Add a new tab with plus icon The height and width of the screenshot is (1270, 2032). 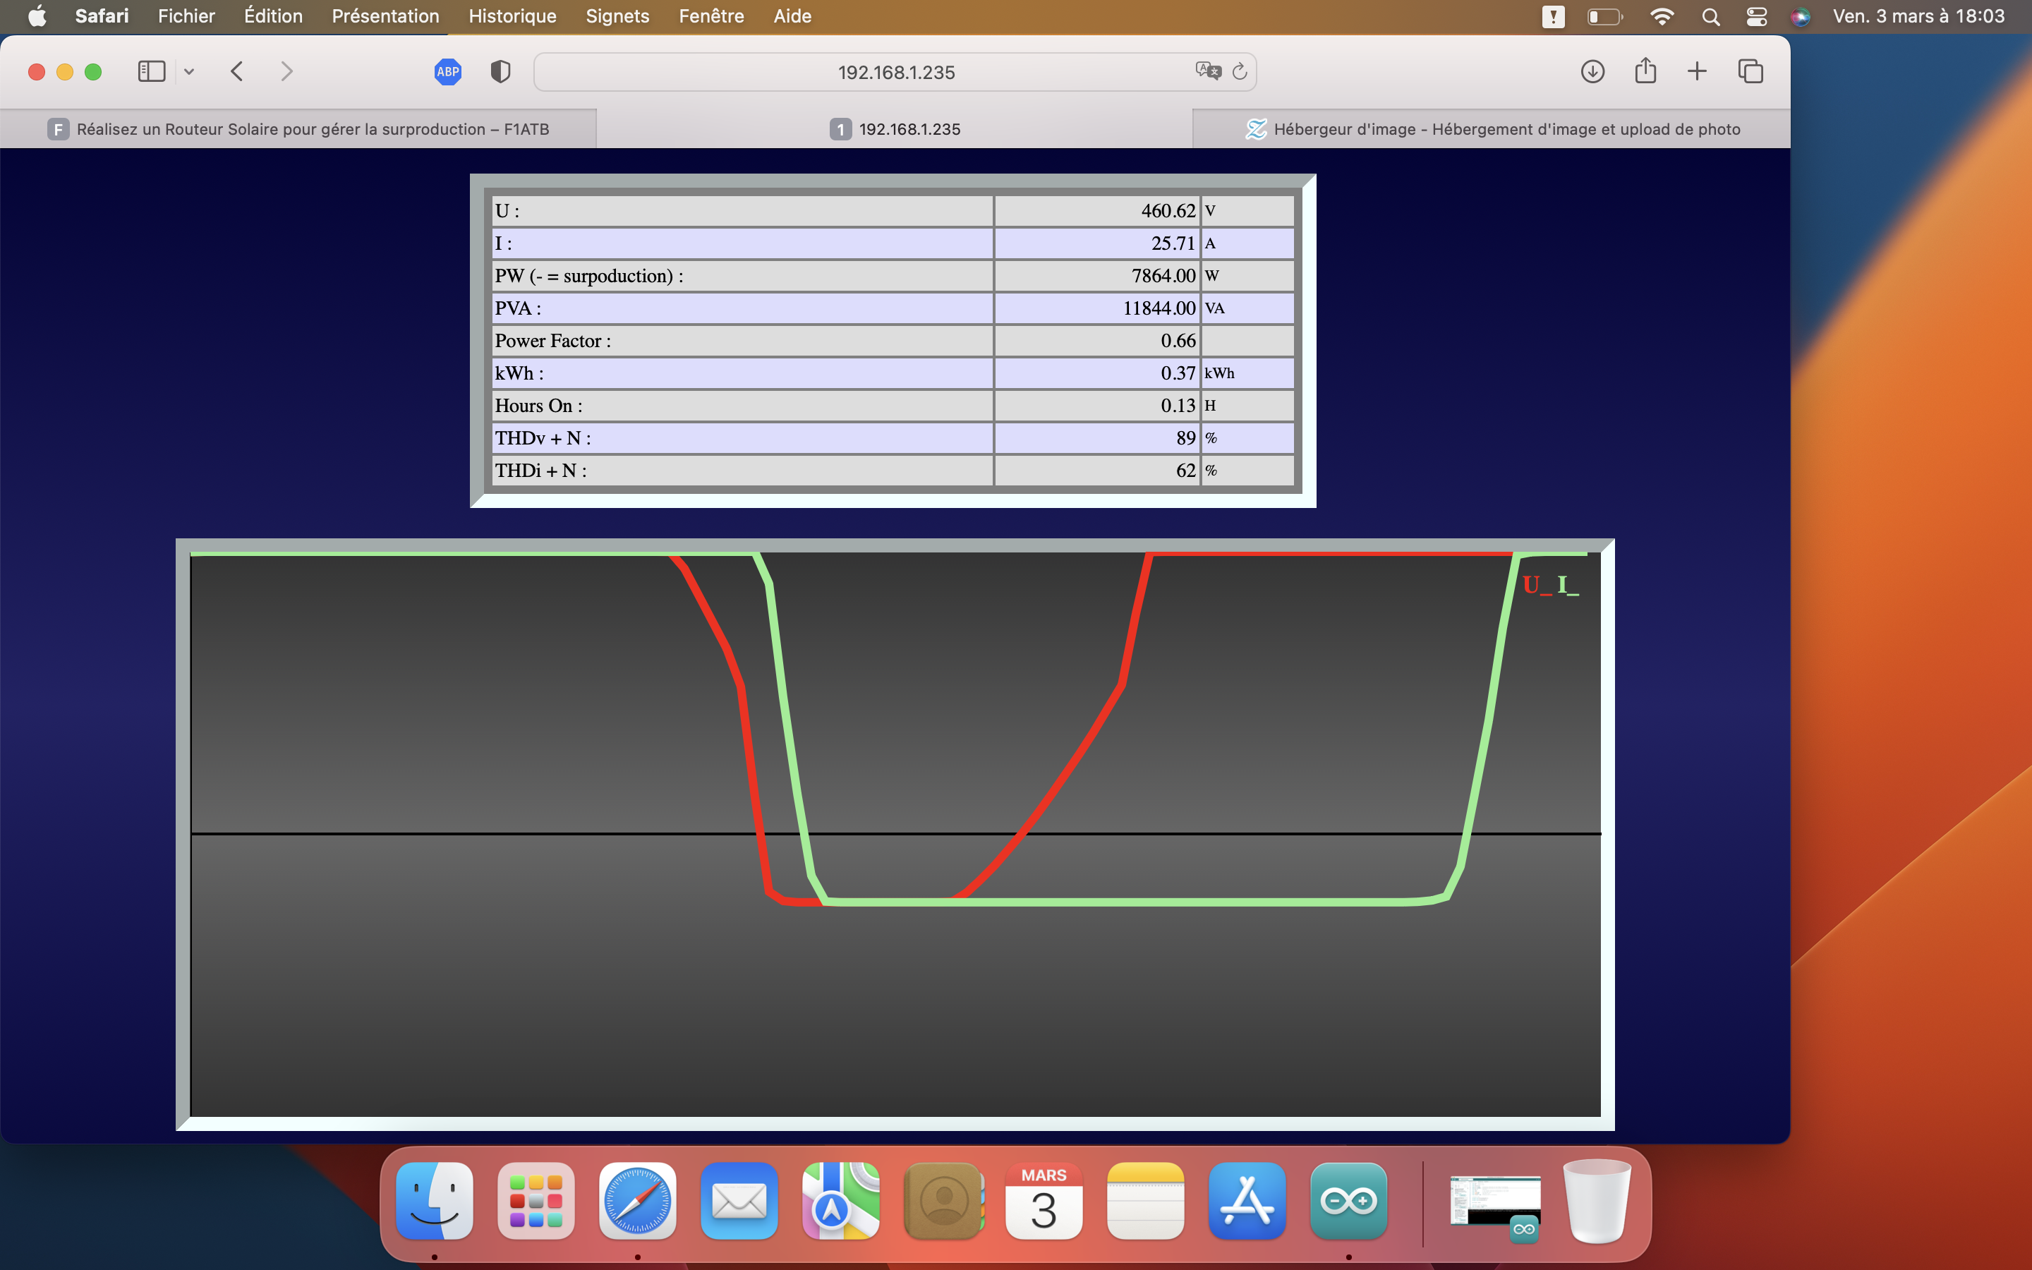coord(1697,71)
